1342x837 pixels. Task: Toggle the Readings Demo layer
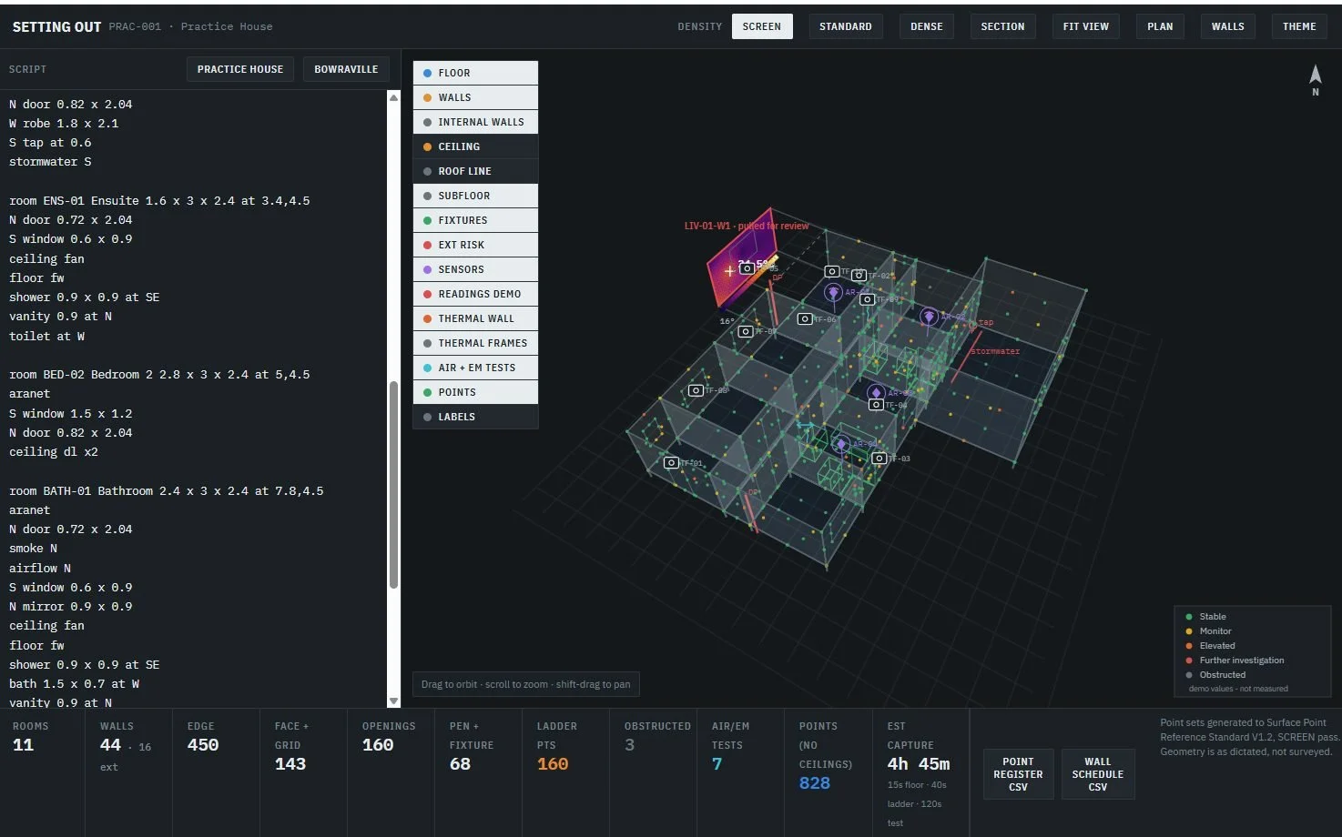click(475, 294)
